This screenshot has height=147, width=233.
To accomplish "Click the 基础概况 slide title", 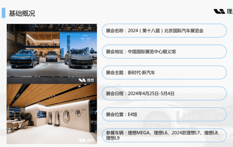I will pos(22,13).
